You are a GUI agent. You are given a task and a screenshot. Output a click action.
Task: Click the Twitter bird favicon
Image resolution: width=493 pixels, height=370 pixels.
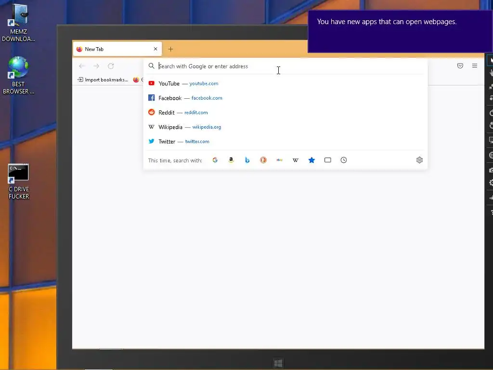click(152, 141)
